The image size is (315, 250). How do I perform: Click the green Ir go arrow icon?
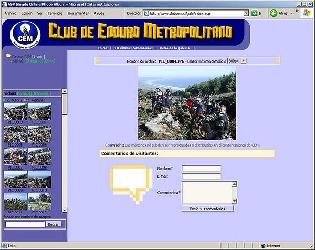[x=254, y=13]
